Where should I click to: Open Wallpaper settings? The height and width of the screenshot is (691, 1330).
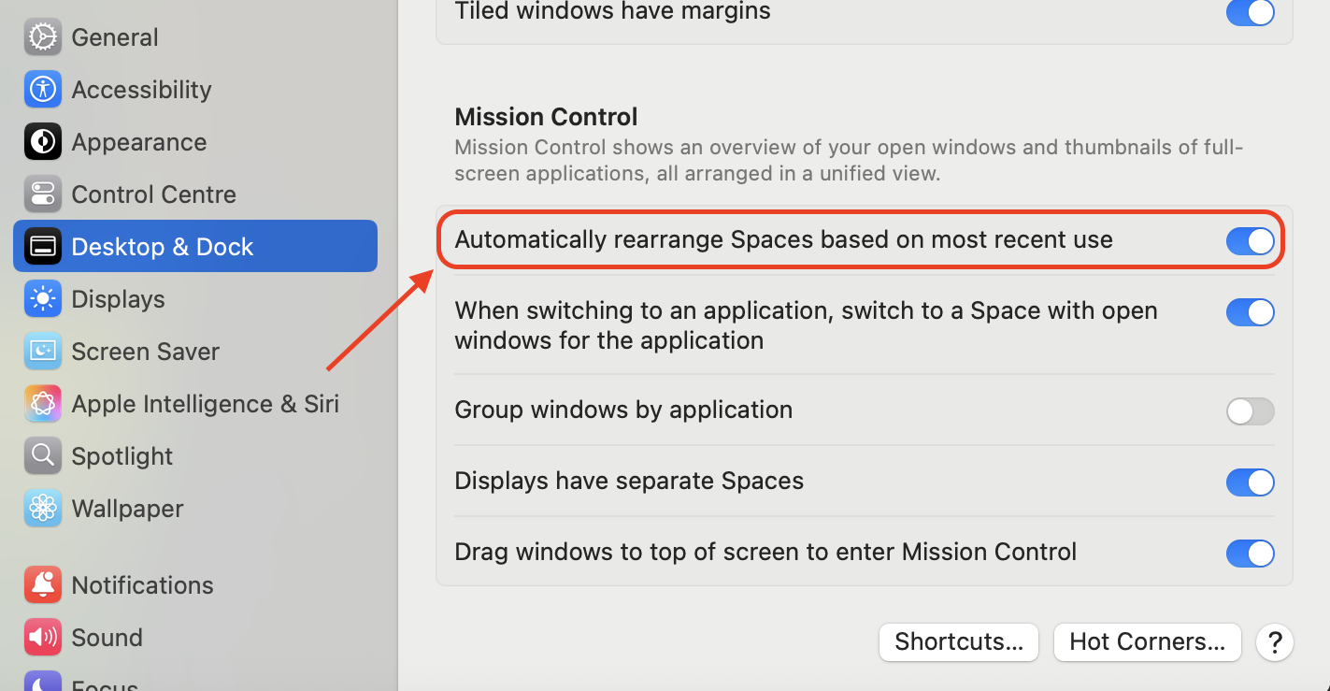pyautogui.click(x=126, y=508)
